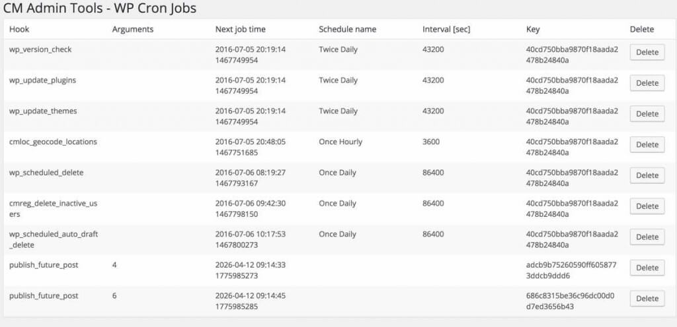Click the Once Hourly schedule cell
Screen dimensions: 677x327
click(340, 142)
